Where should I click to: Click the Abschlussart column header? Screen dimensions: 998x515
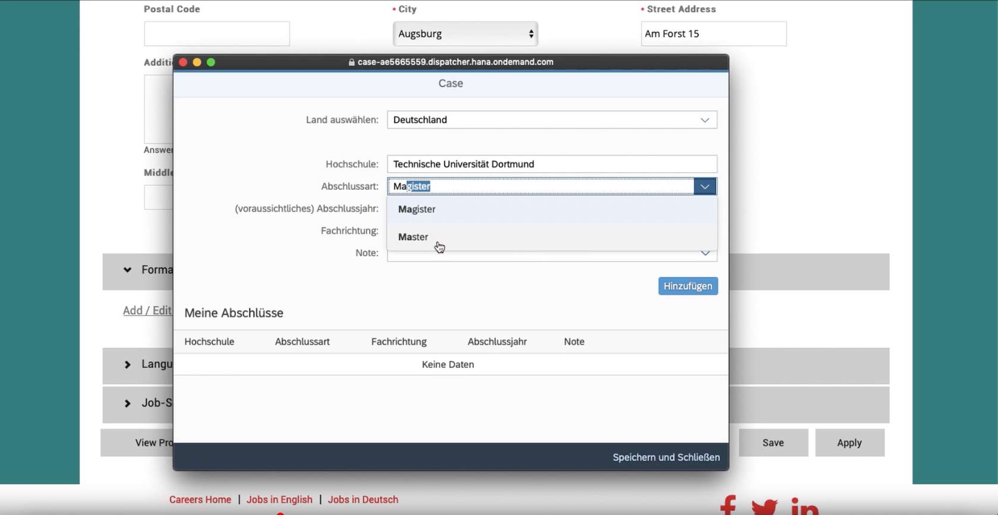click(302, 342)
